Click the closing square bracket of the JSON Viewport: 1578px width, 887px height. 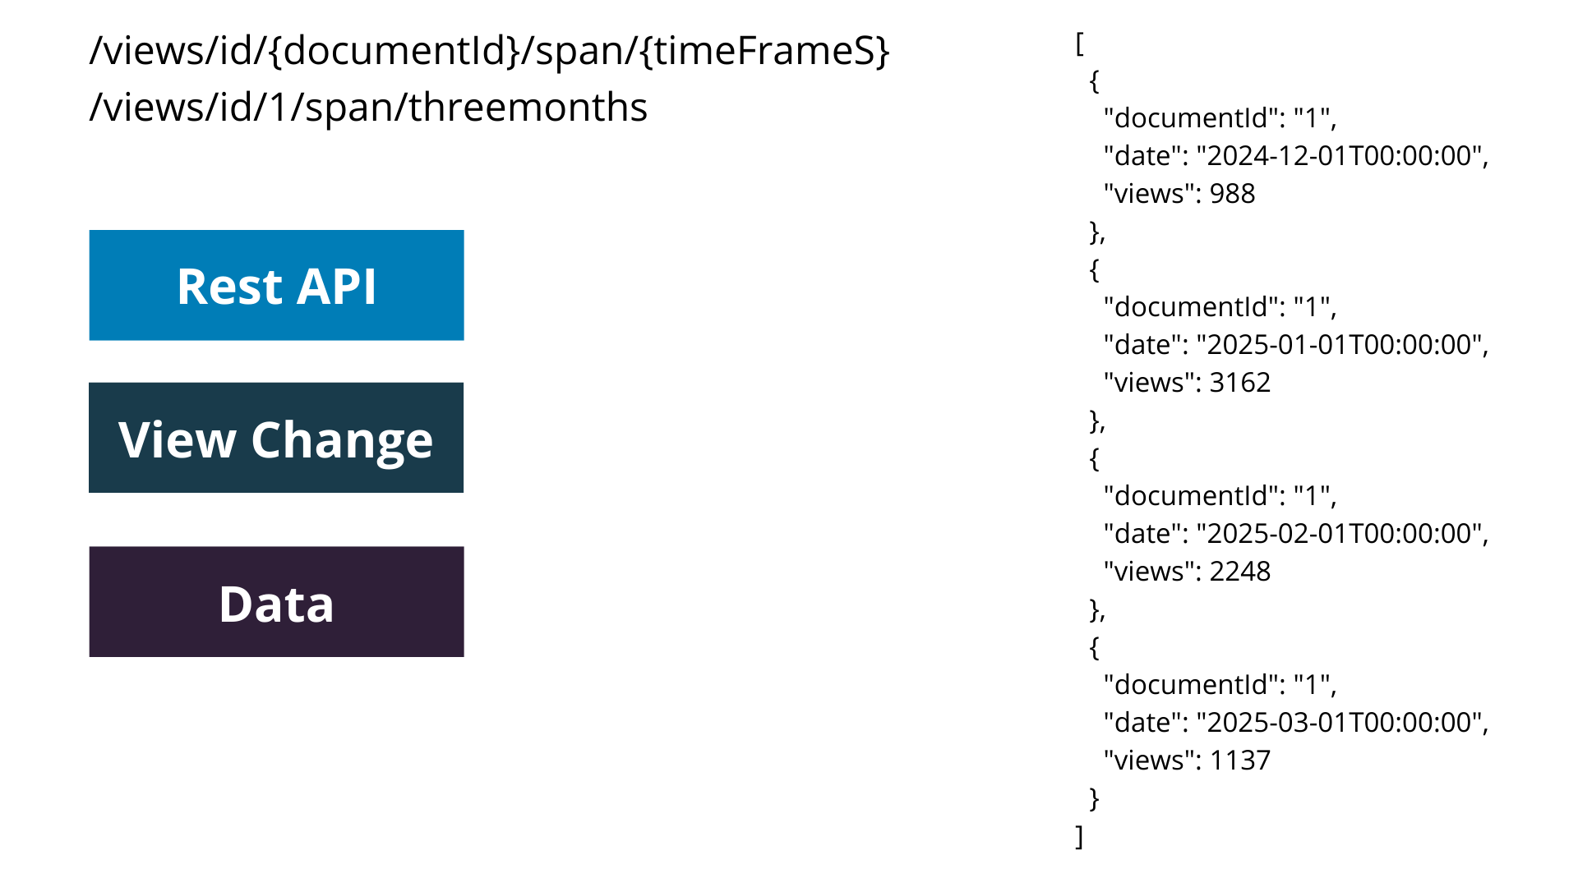[1080, 836]
